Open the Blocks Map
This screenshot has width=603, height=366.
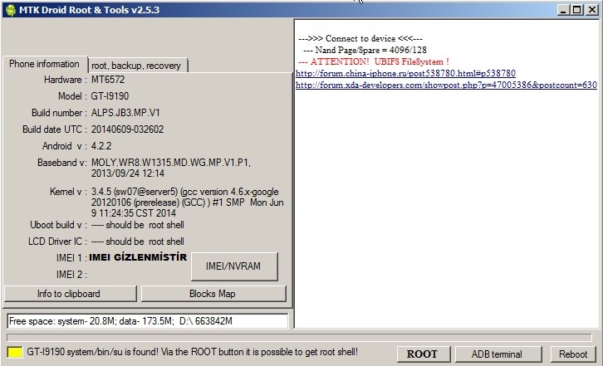tap(213, 294)
